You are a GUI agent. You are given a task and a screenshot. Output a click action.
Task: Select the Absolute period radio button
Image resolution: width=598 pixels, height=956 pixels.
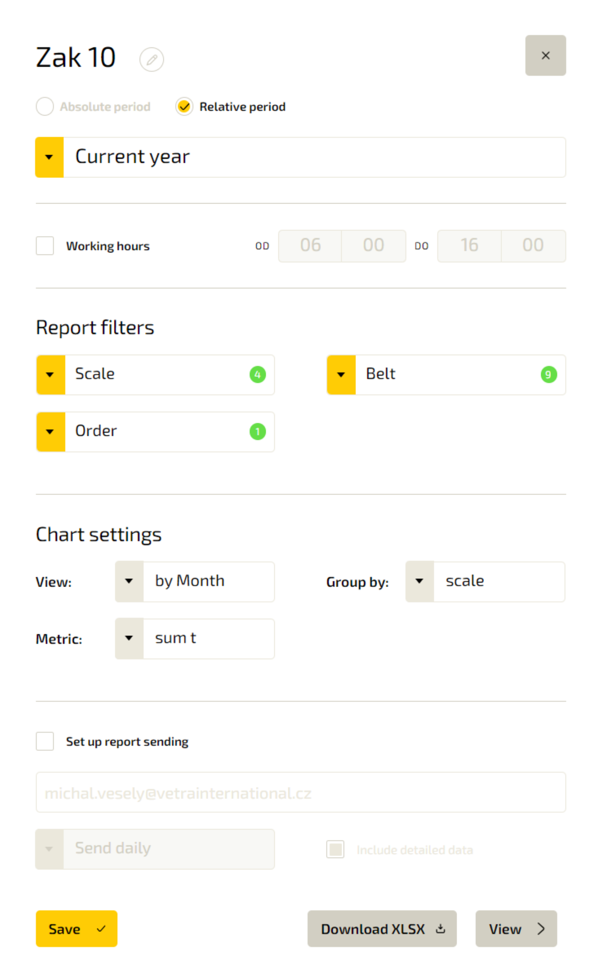point(45,107)
